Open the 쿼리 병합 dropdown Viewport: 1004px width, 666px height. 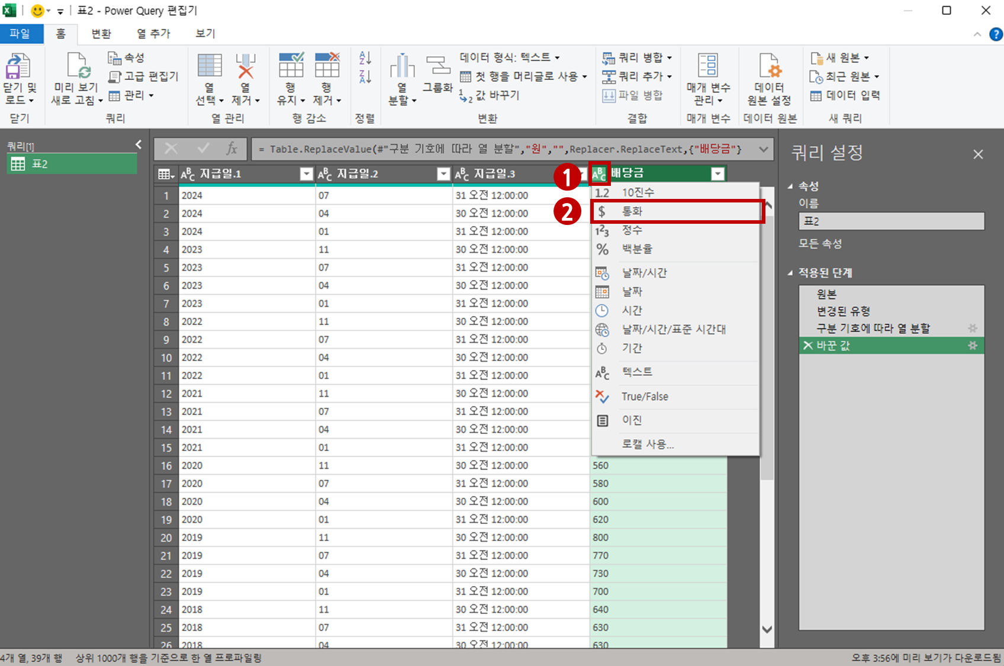(637, 57)
